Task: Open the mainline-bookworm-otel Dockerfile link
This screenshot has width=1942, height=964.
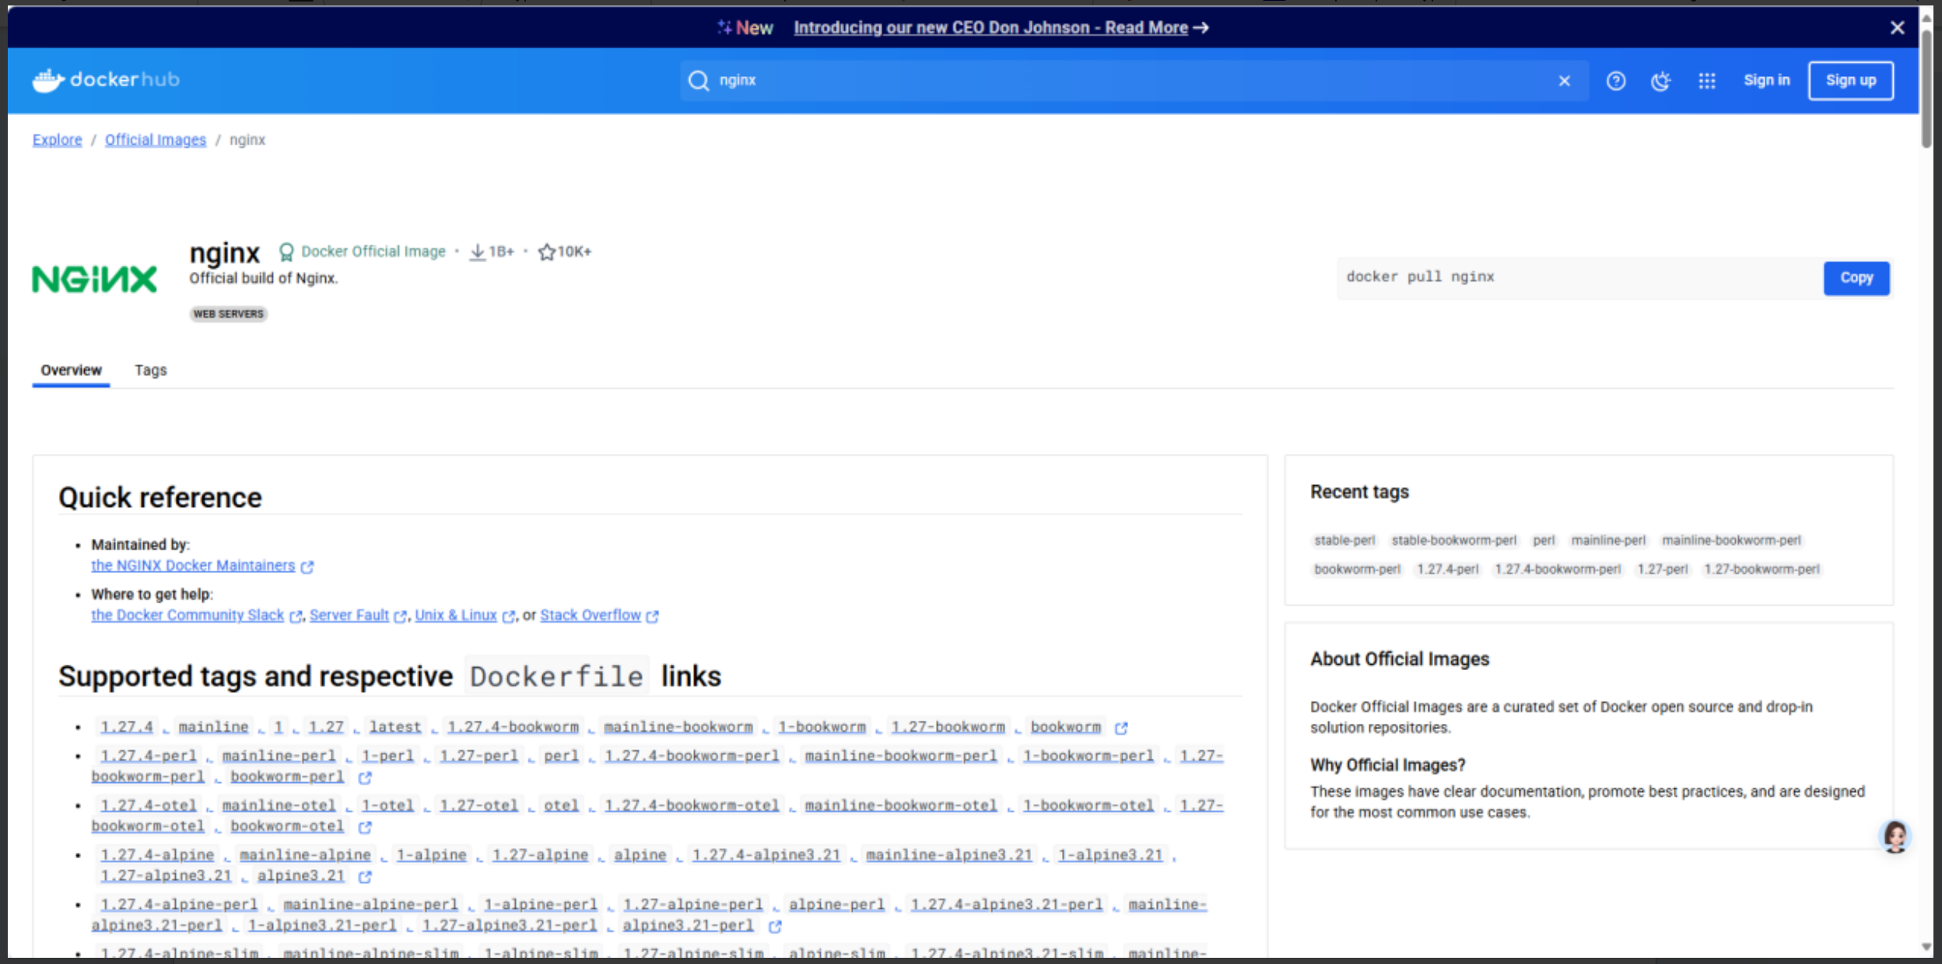Action: pos(901,805)
